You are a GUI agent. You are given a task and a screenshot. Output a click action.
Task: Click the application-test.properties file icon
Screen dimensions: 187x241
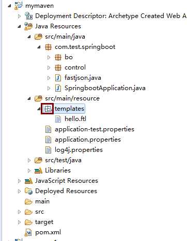[48, 129]
